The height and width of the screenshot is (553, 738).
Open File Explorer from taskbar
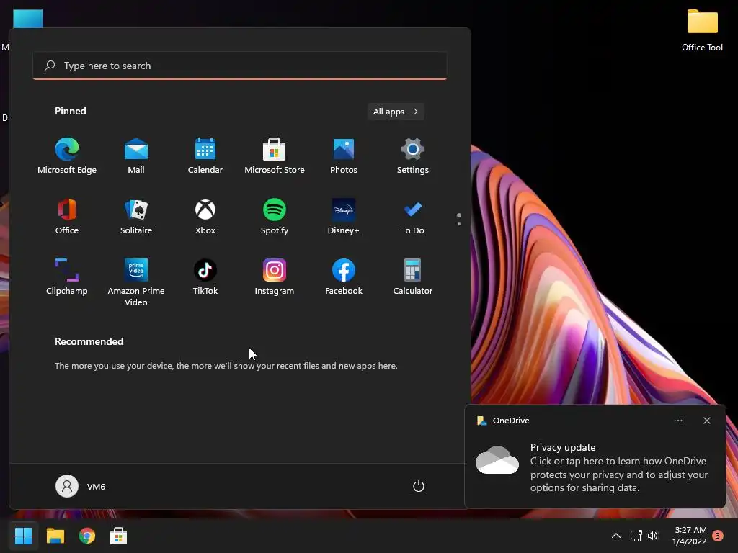(x=55, y=536)
